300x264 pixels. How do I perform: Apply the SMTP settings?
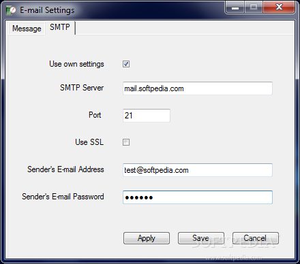click(x=147, y=238)
